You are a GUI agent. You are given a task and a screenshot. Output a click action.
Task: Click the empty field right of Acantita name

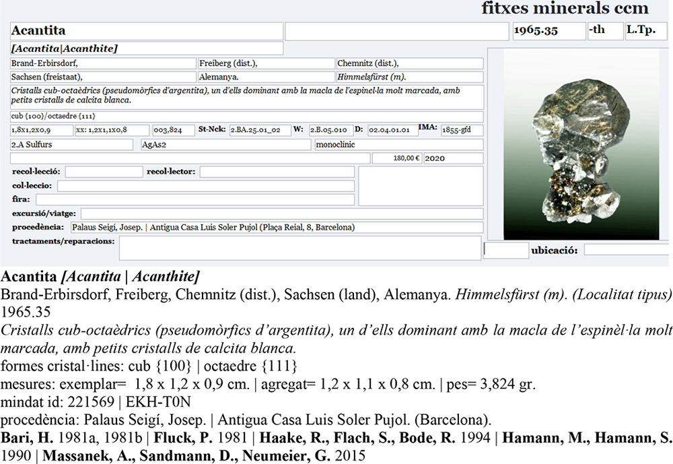[x=396, y=32]
